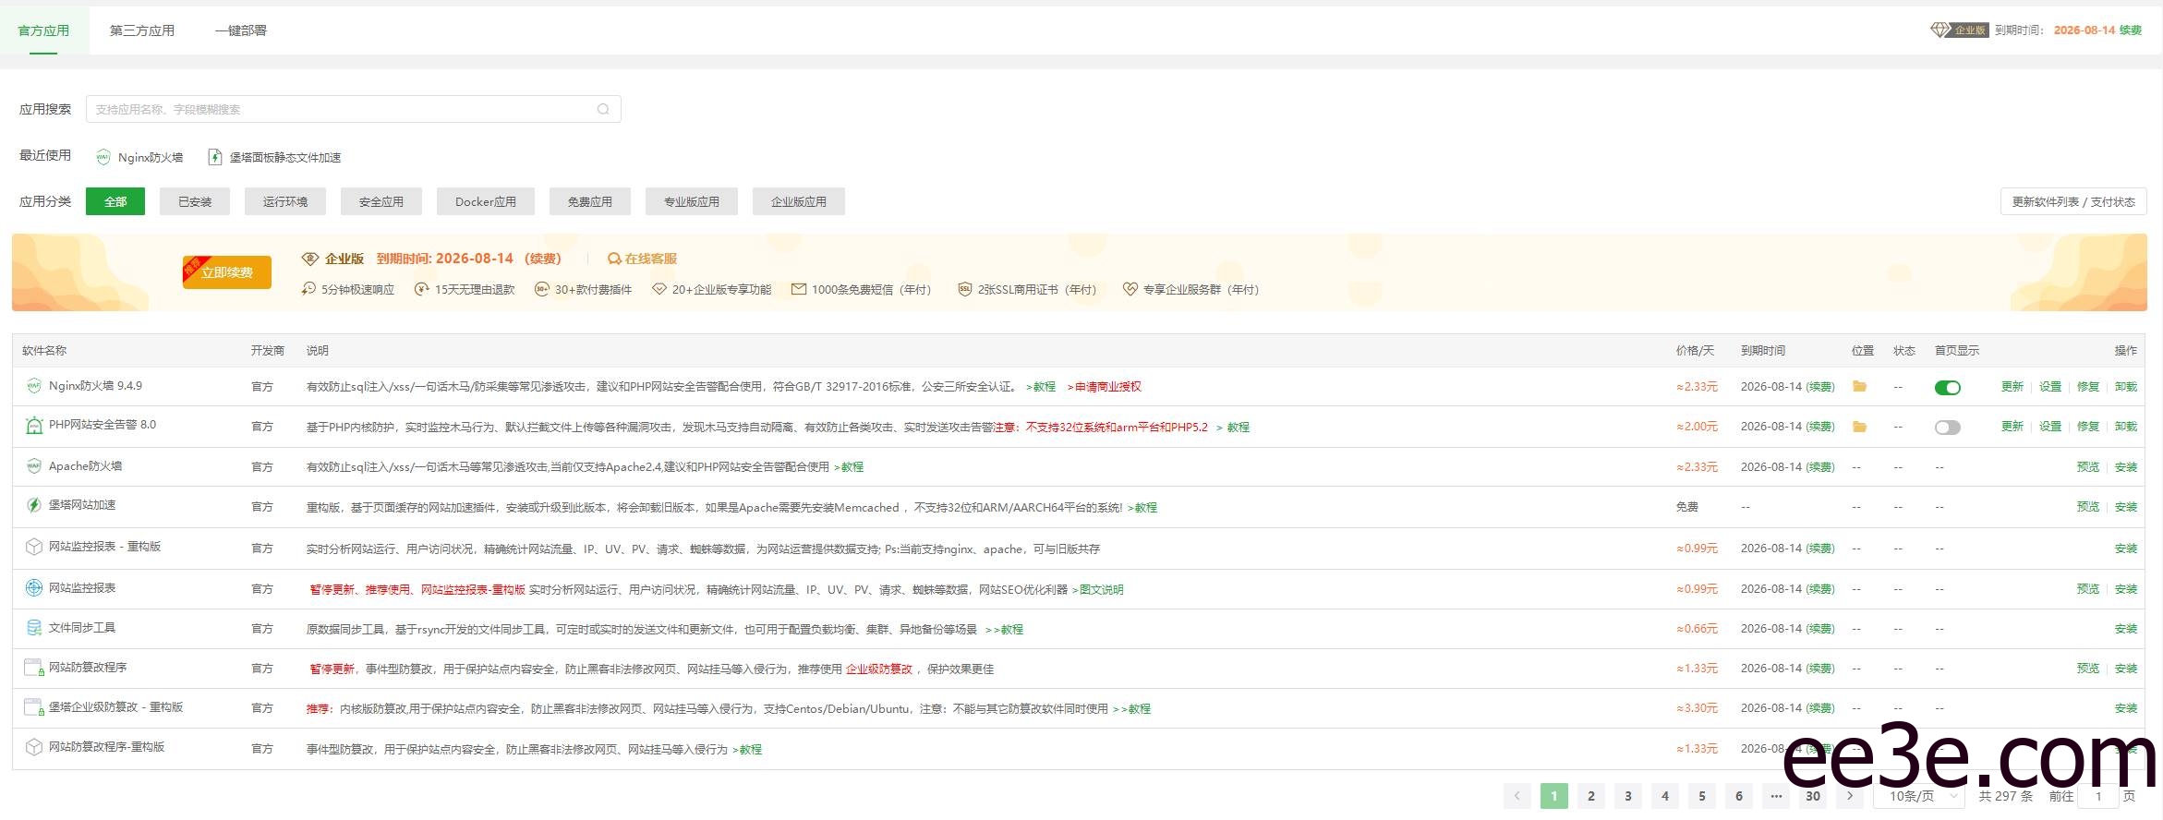Click the 网站监控报表 - 重构版 cube icon

coord(34,547)
